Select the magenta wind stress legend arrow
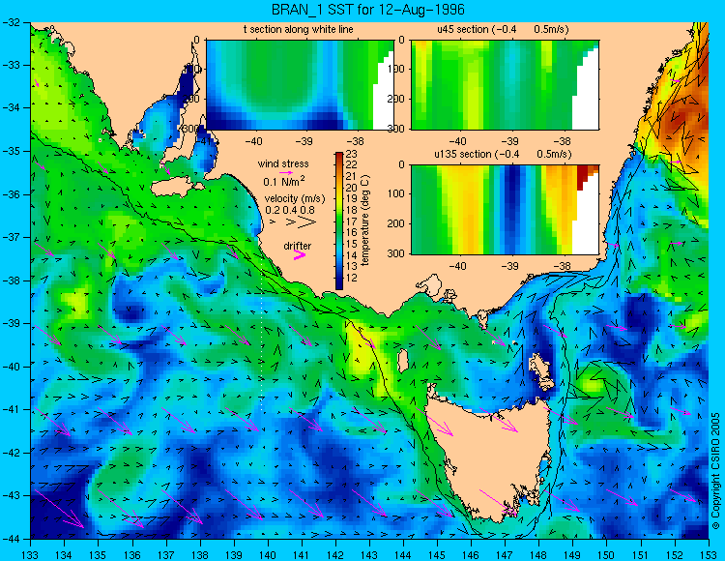Viewport: 725px width, 561px height. [x=286, y=172]
